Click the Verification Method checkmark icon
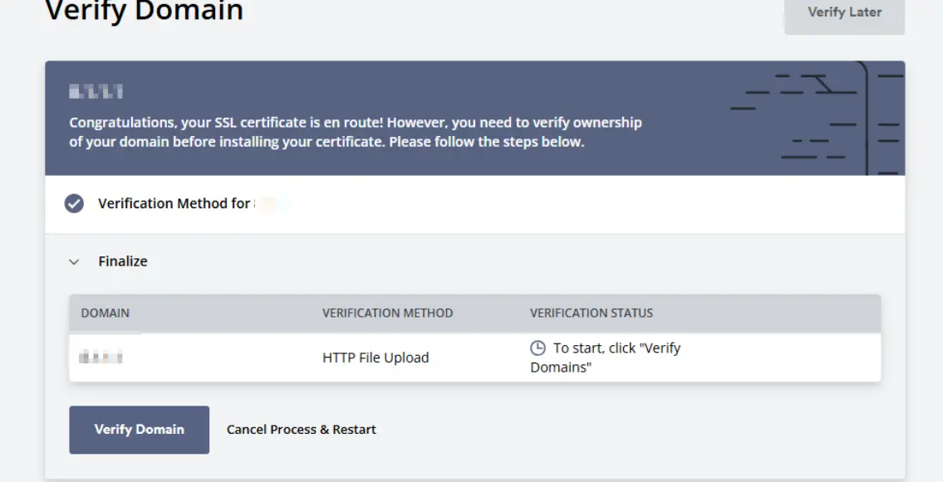943x482 pixels. [x=74, y=203]
